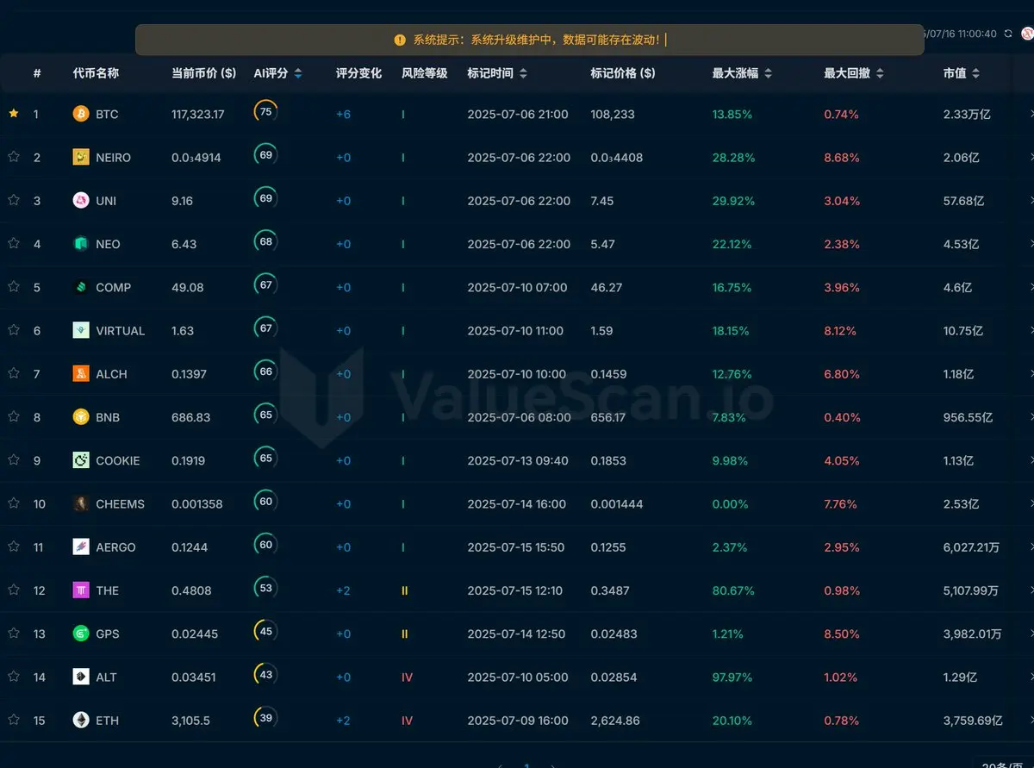1034x768 pixels.
Task: Click NEO's mark price 5.47
Action: click(x=603, y=245)
